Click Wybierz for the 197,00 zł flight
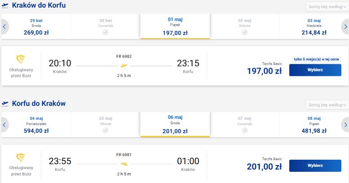 tap(315, 70)
